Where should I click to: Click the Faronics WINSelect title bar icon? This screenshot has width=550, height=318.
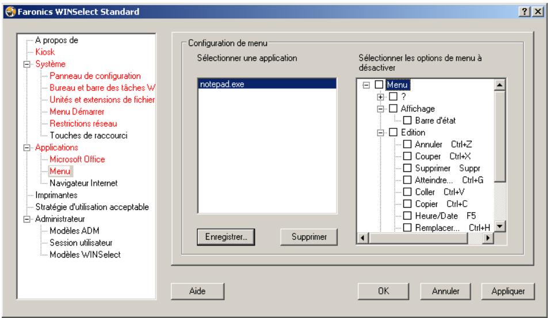click(11, 12)
